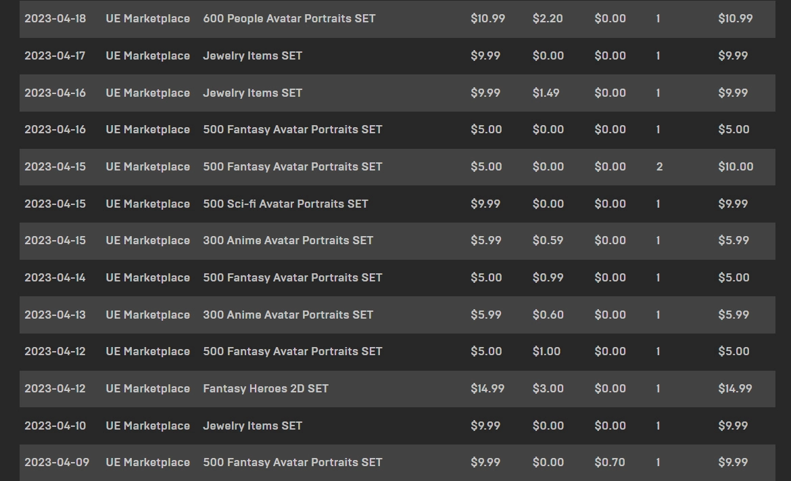Click Jewelry Items SET on the 2023-04-17 row
Screen dimensions: 791x481
pyautogui.click(x=252, y=55)
